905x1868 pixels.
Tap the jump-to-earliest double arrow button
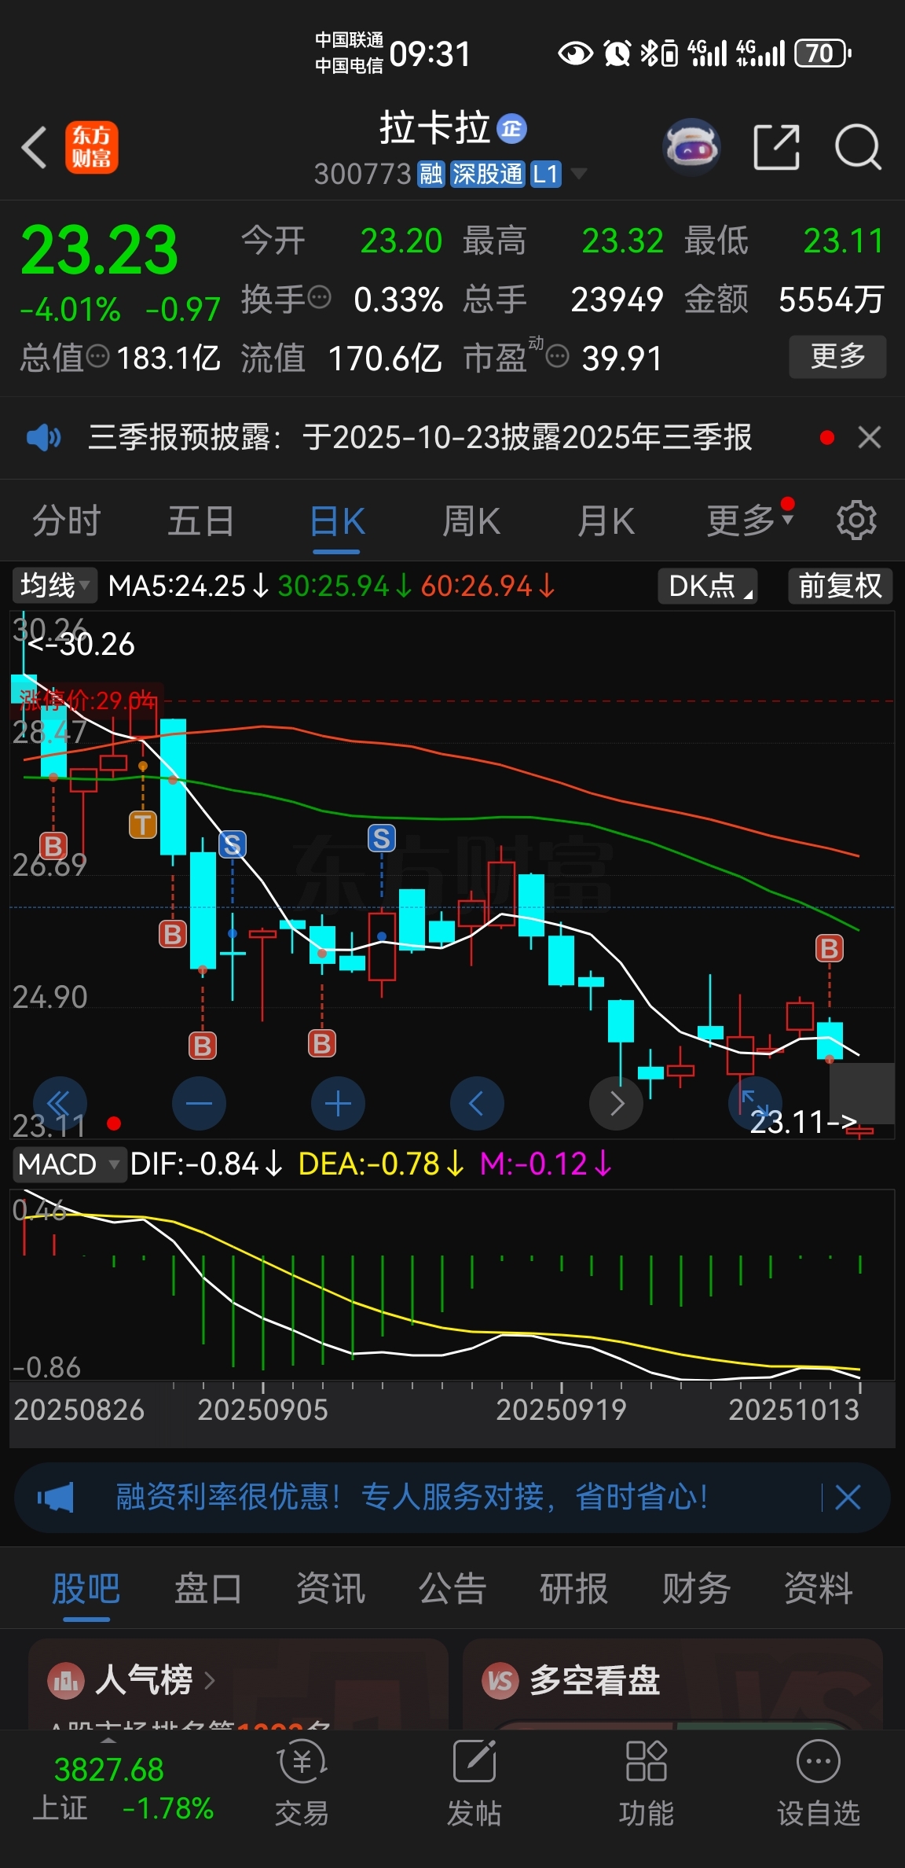click(x=60, y=1104)
